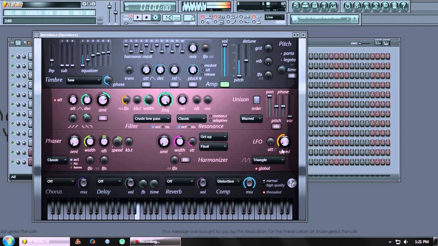Click the undo history toolbar icon
Viewport: 438px width, 246px height.
pyautogui.click(x=348, y=6)
